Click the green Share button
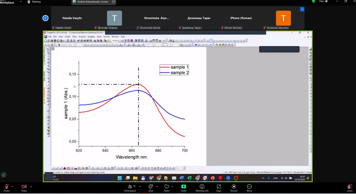The image size is (356, 194). [184, 188]
